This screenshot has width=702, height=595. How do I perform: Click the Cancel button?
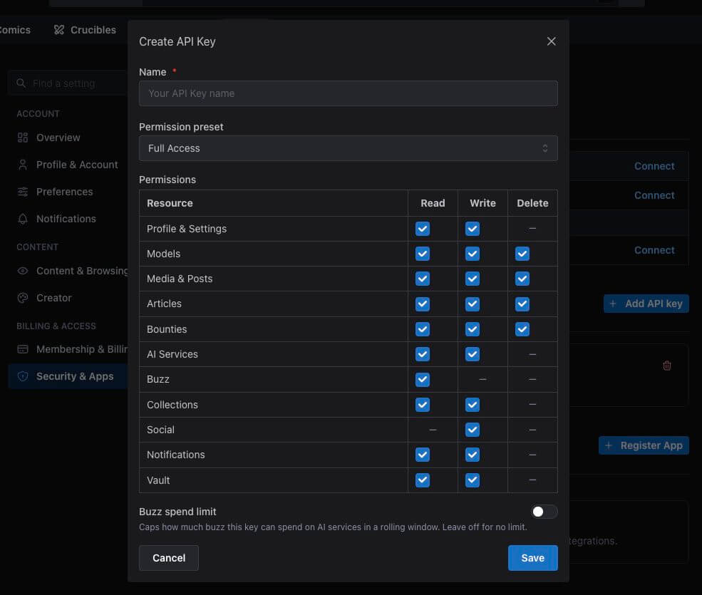[x=169, y=558]
